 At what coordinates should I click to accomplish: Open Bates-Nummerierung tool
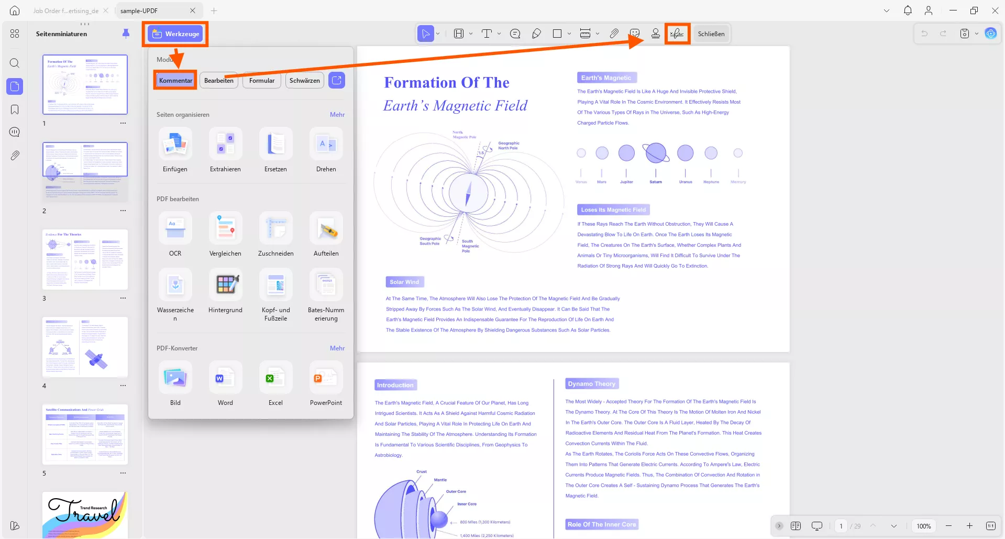[326, 284]
